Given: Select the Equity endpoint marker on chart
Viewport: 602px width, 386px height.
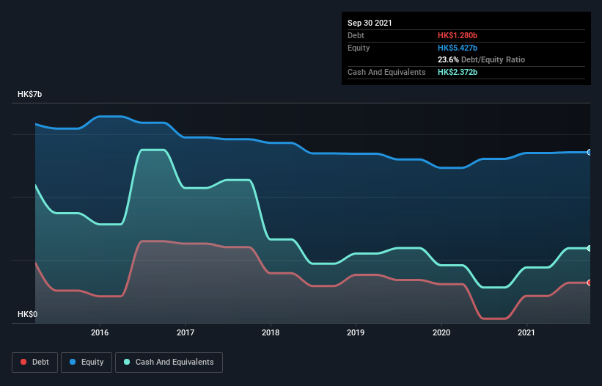Looking at the screenshot, I should tap(590, 153).
